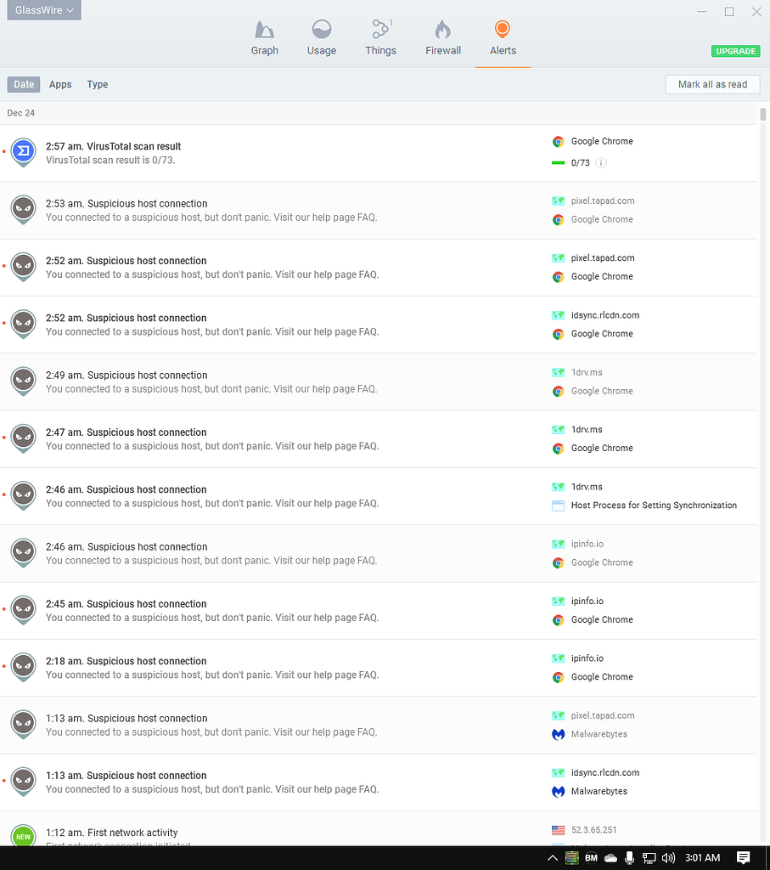
Task: Open the Graph view icon
Action: pyautogui.click(x=264, y=31)
